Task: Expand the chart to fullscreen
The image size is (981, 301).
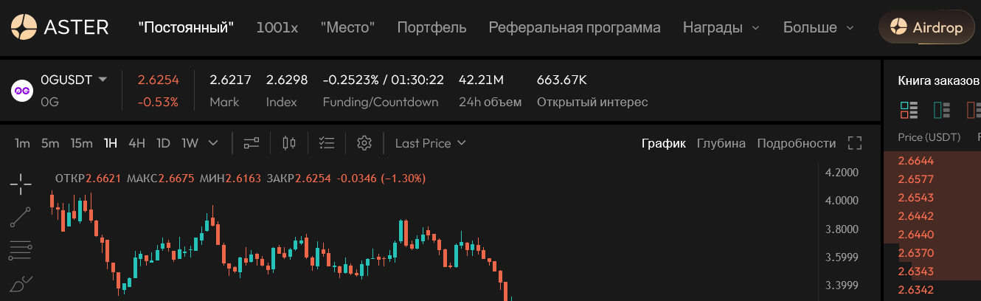Action: 855,143
